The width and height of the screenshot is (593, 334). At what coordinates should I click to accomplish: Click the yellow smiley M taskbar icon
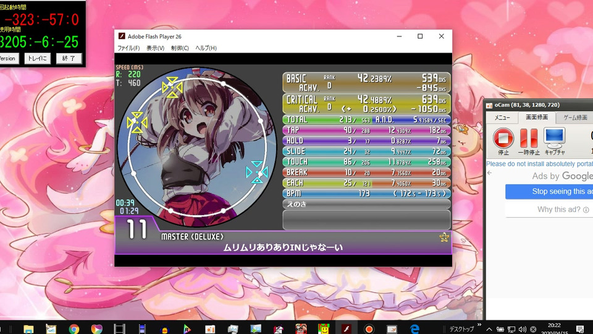click(324, 328)
